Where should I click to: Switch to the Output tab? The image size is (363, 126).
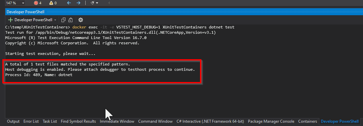pyautogui.click(x=13, y=121)
